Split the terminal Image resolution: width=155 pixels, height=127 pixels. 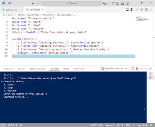133,69
